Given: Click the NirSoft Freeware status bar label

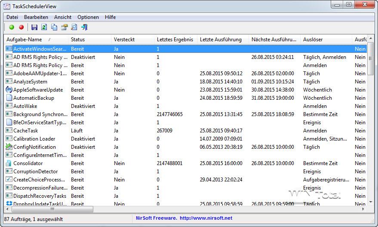Looking at the screenshot, I should (x=156, y=218).
